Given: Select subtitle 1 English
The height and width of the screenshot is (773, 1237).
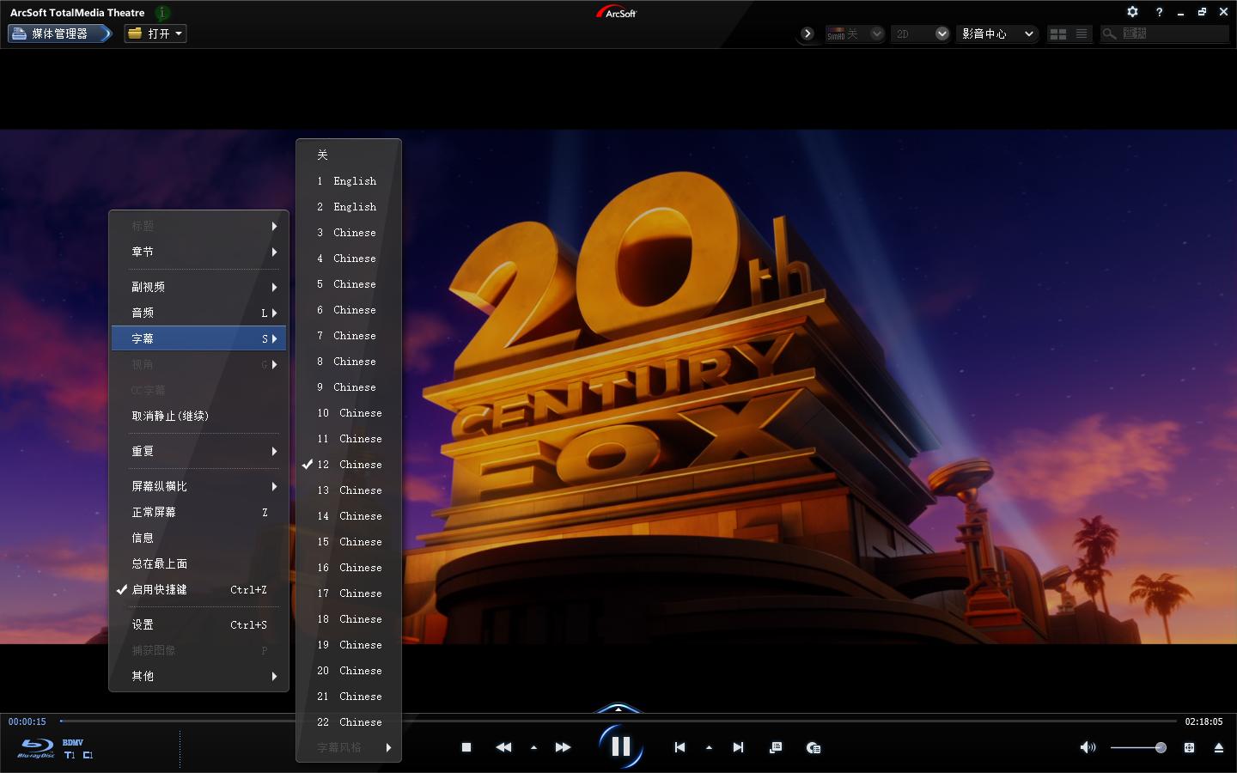Looking at the screenshot, I should 349,180.
